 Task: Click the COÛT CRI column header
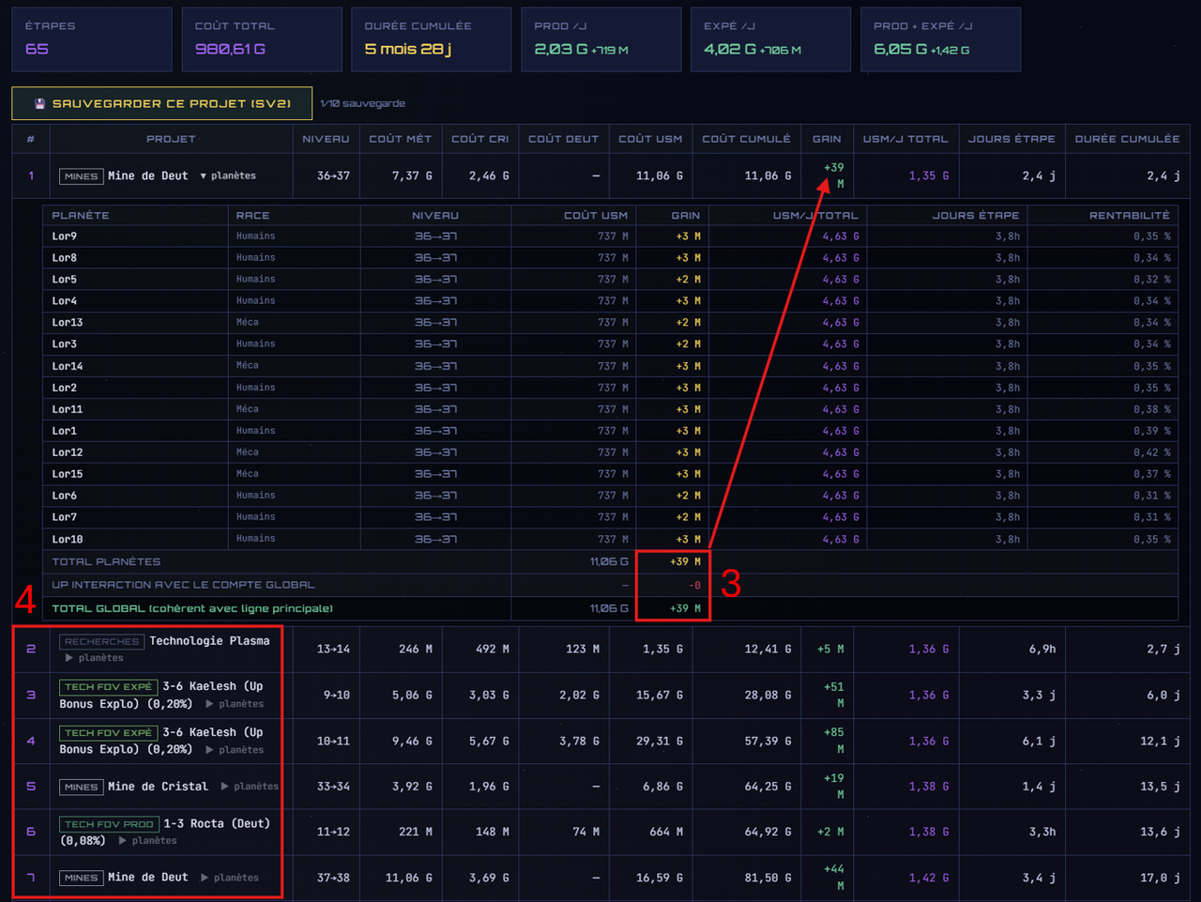pos(479,139)
